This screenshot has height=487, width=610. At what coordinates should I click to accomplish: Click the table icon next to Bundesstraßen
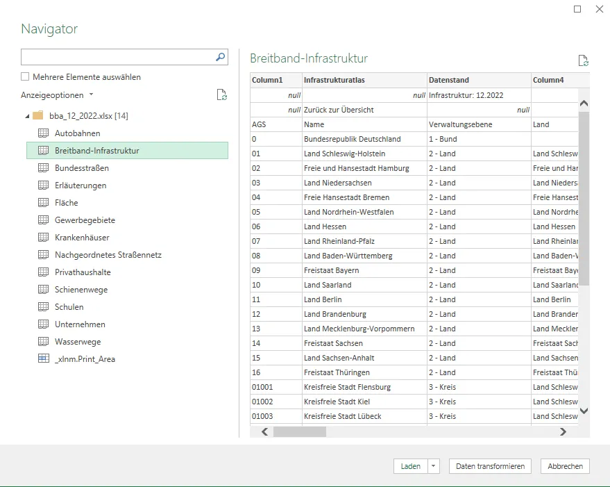tap(43, 168)
